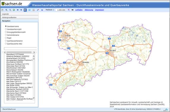The height and width of the screenshot is (112, 170).
Task: Select Querbauwerksname search option
Action: pyautogui.click(x=6, y=41)
